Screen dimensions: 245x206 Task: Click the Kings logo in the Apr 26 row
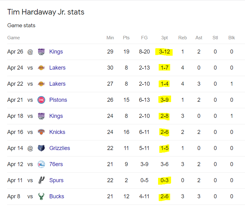pyautogui.click(x=41, y=52)
